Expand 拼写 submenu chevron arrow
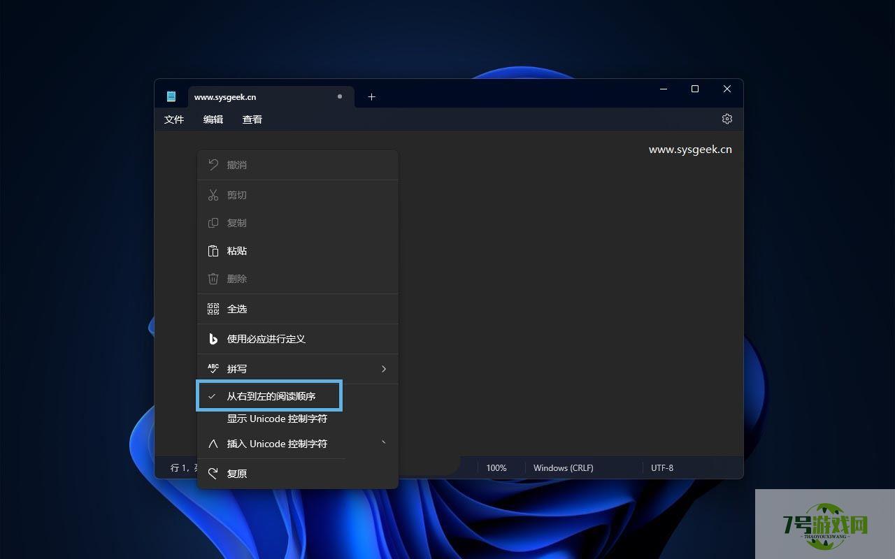The width and height of the screenshot is (895, 559). coord(383,369)
